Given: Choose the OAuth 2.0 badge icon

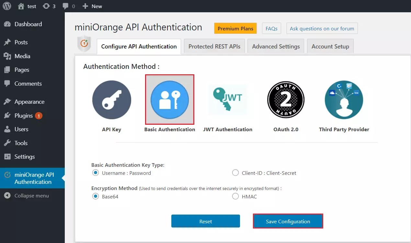Looking at the screenshot, I should [286, 100].
